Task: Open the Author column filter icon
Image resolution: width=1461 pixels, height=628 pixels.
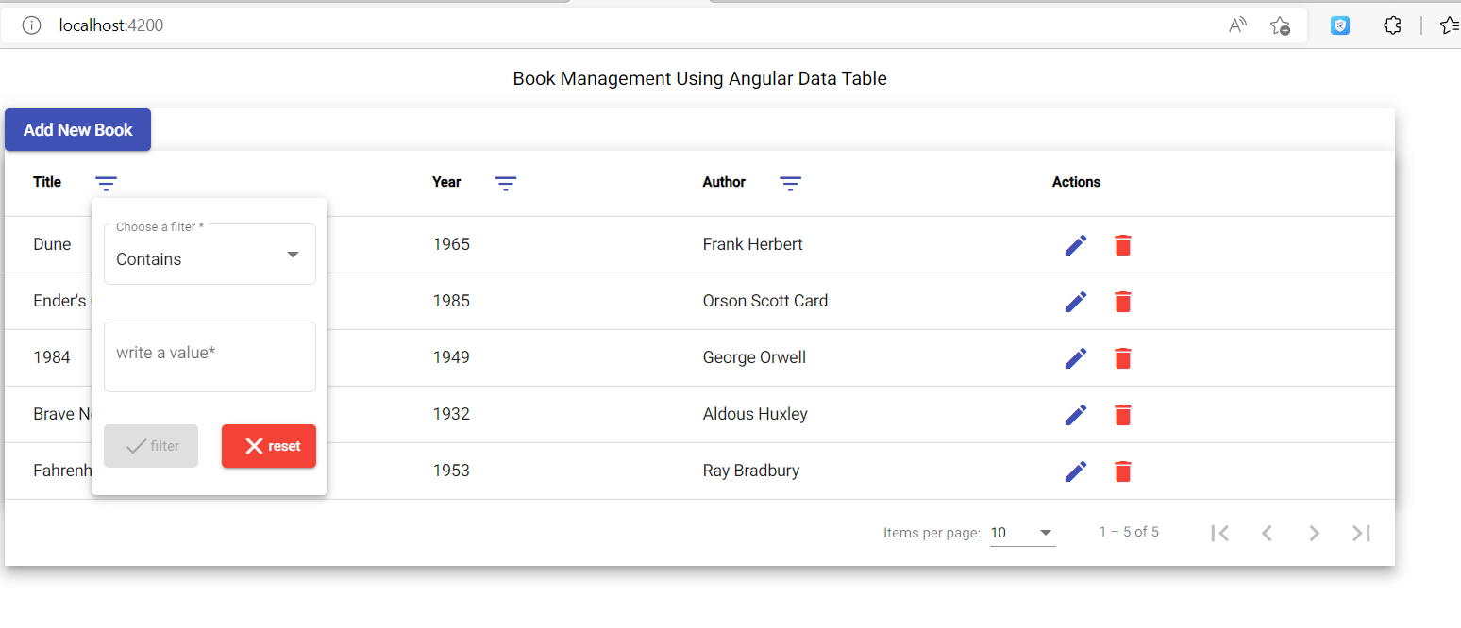Action: (790, 183)
